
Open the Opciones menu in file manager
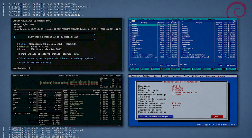tap(200, 19)
